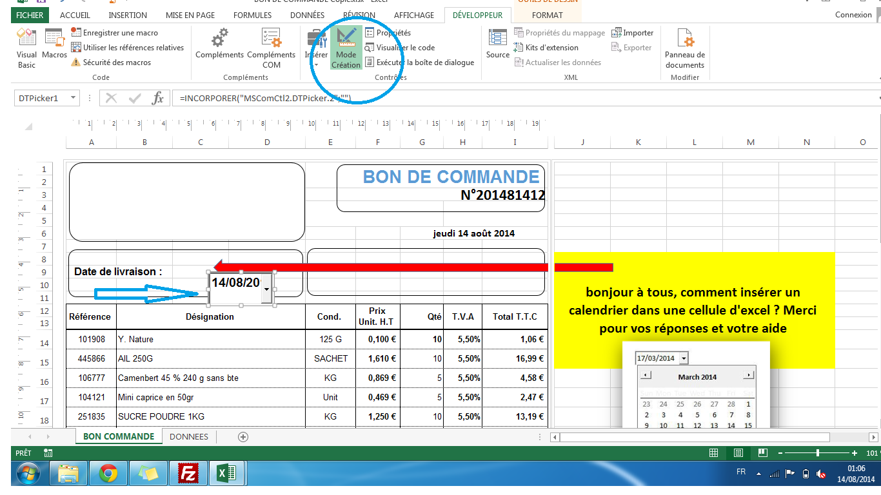The width and height of the screenshot is (881, 495).
Task: Click Enregistrer une macro
Action: [x=114, y=33]
